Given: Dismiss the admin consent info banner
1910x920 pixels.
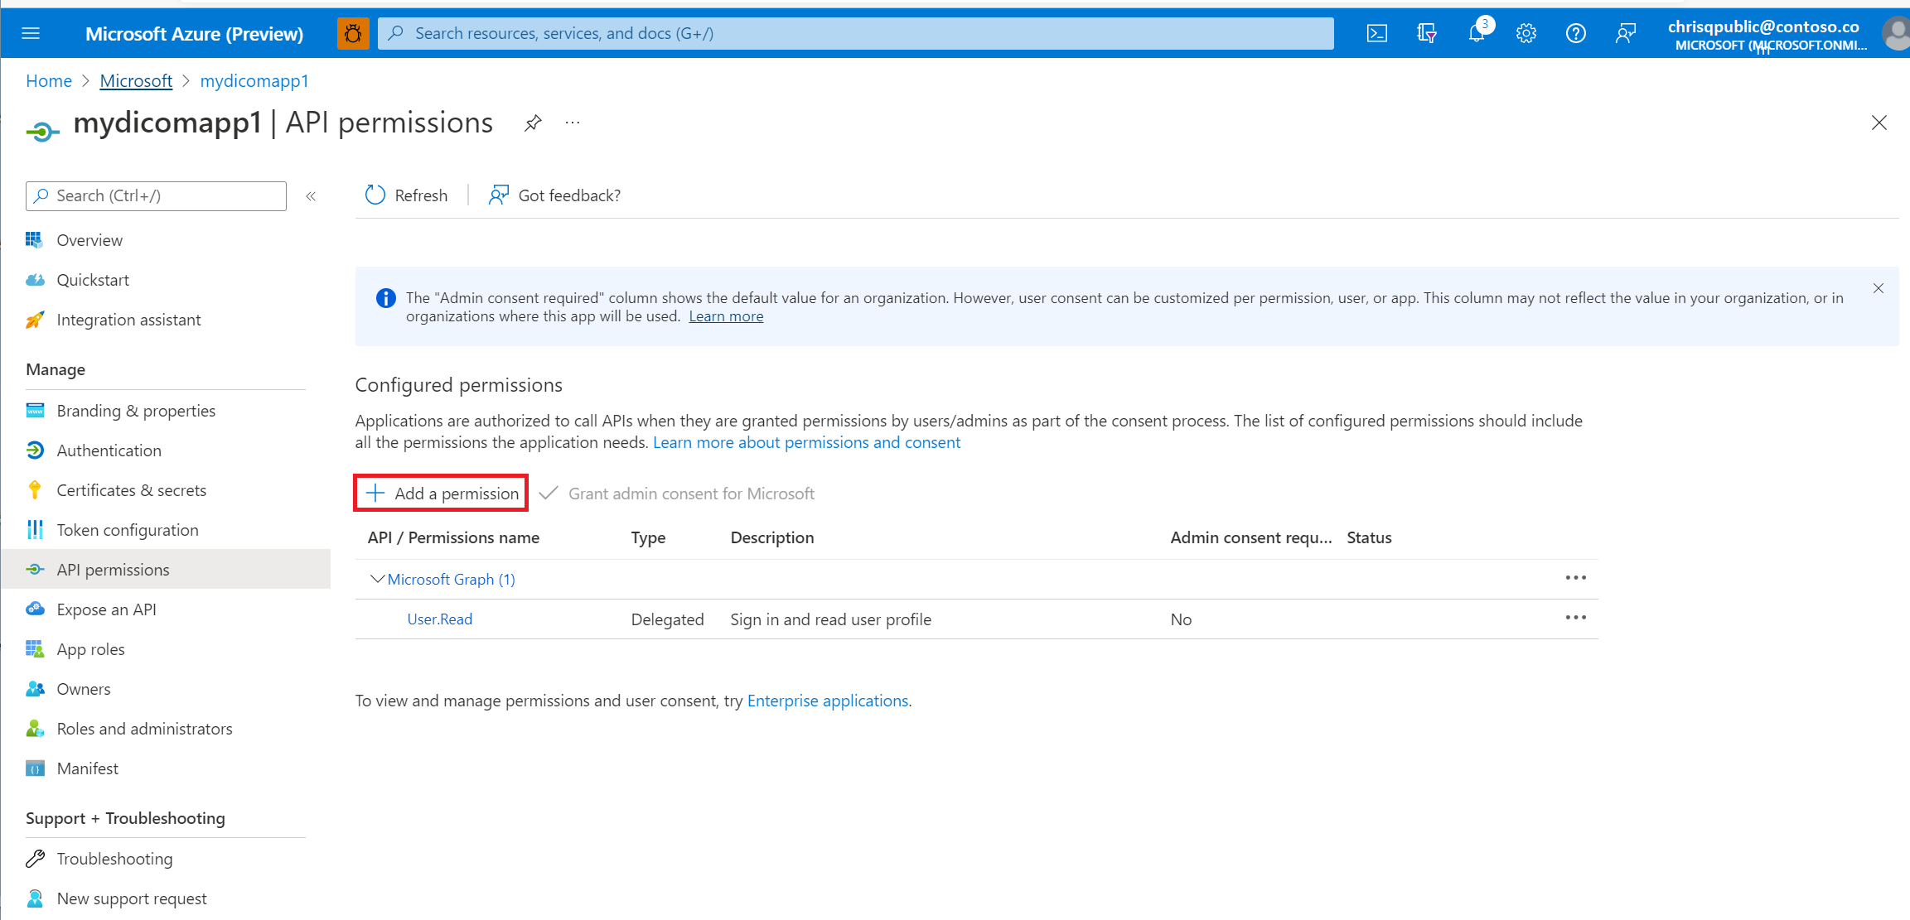Looking at the screenshot, I should coord(1878,288).
